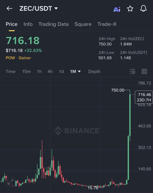Switch to the Info tab
Image resolution: width=153 pixels, height=193 pixels.
(28, 24)
